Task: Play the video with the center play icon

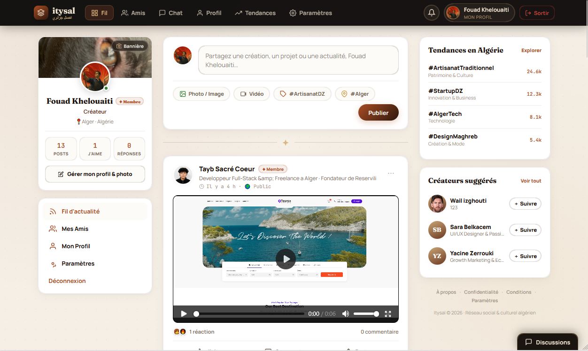Action: 286,258
